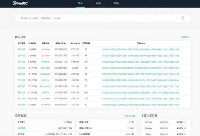200x136 pixels.
Task: Open block height 514560
Action: click(21, 68)
